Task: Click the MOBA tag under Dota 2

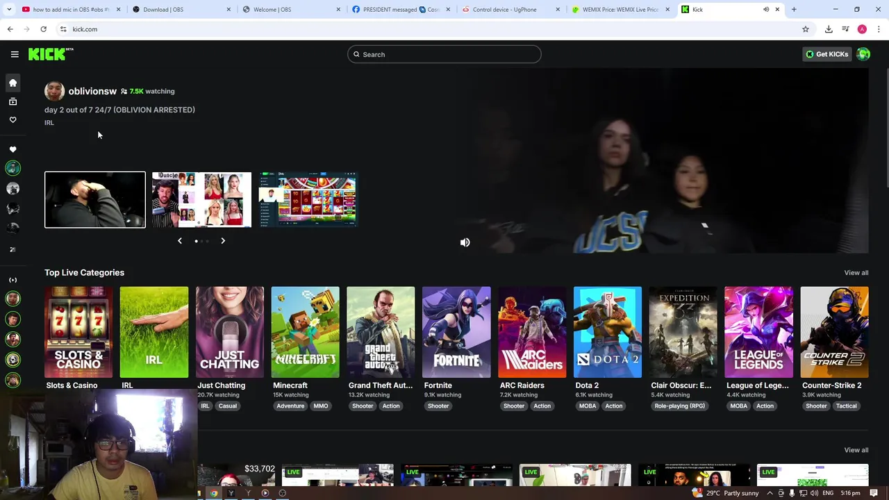Action: point(588,406)
